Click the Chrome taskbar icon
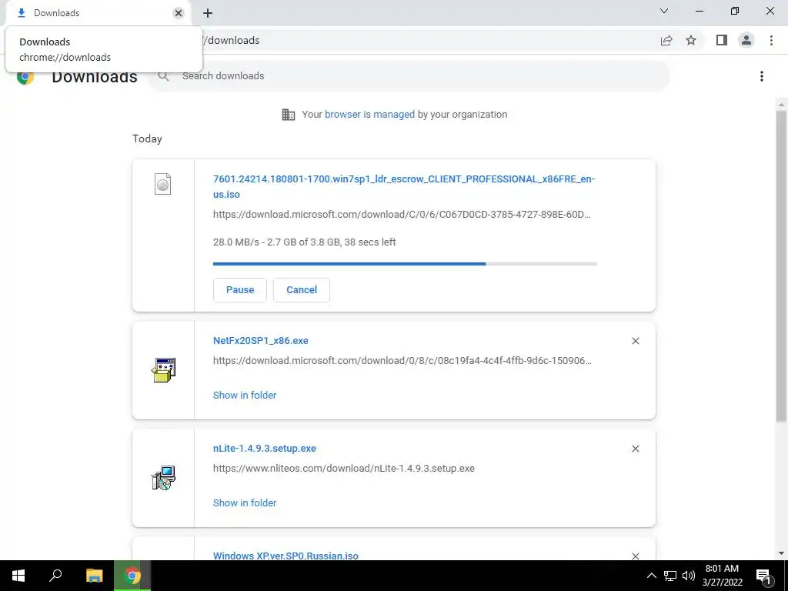The height and width of the screenshot is (591, 788). 132,576
